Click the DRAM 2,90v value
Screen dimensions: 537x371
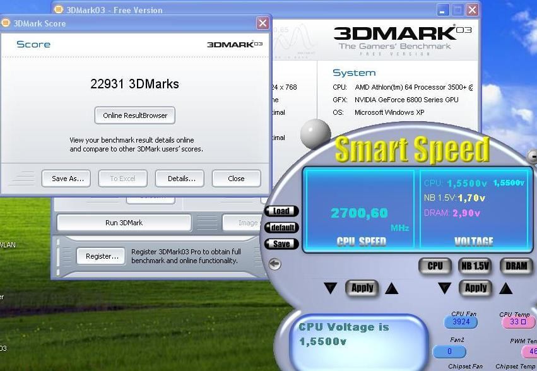point(466,213)
